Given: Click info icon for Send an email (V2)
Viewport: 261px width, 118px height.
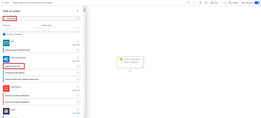Looking at the screenshot, I should (78, 66).
